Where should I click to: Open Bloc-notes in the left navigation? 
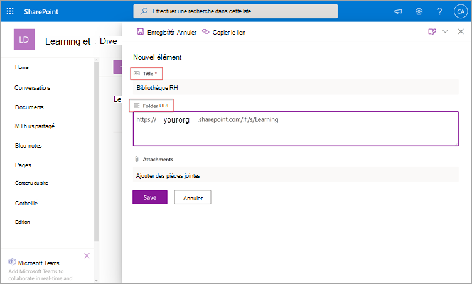(28, 146)
